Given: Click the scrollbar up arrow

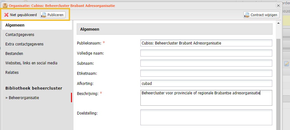Looking at the screenshot, I should 278,23.
